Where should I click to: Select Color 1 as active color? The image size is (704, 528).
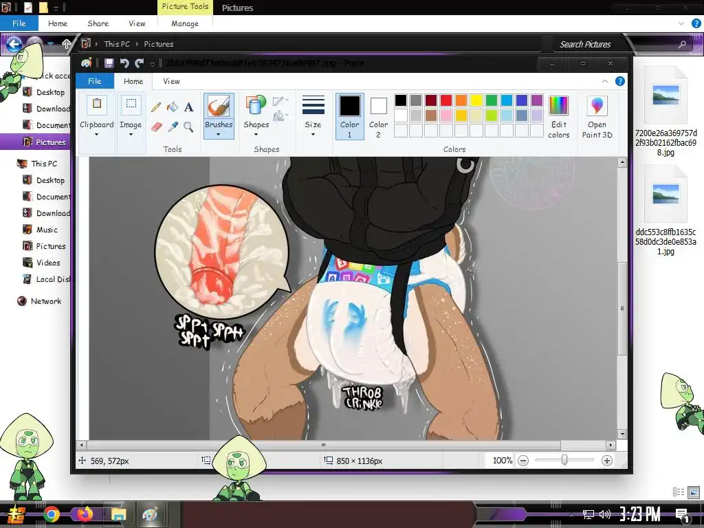coord(350,117)
